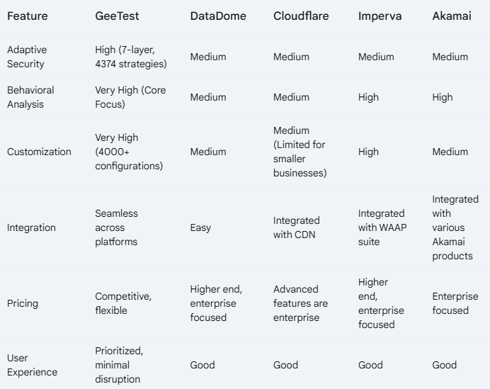Select the Imperva column header

click(380, 16)
